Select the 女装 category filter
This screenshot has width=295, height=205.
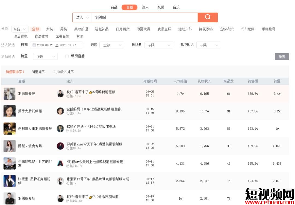[x=49, y=29]
